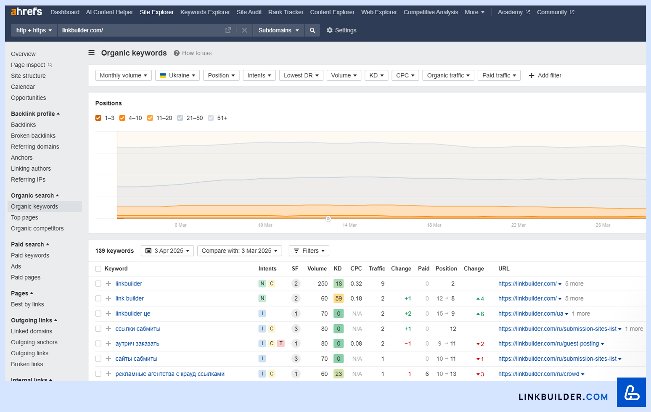The height and width of the screenshot is (412, 651).
Task: Check the linkbuilder keyword row
Action: coord(98,284)
